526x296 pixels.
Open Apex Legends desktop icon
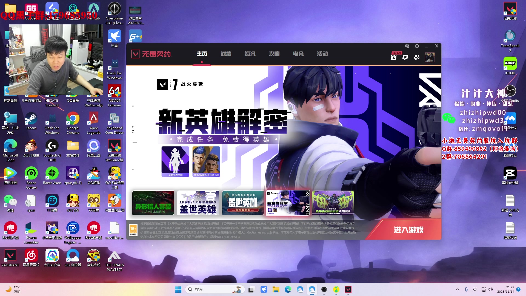(94, 123)
